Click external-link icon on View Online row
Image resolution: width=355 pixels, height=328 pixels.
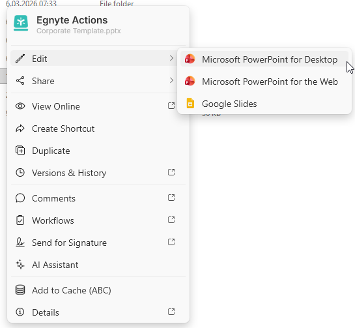click(x=171, y=106)
